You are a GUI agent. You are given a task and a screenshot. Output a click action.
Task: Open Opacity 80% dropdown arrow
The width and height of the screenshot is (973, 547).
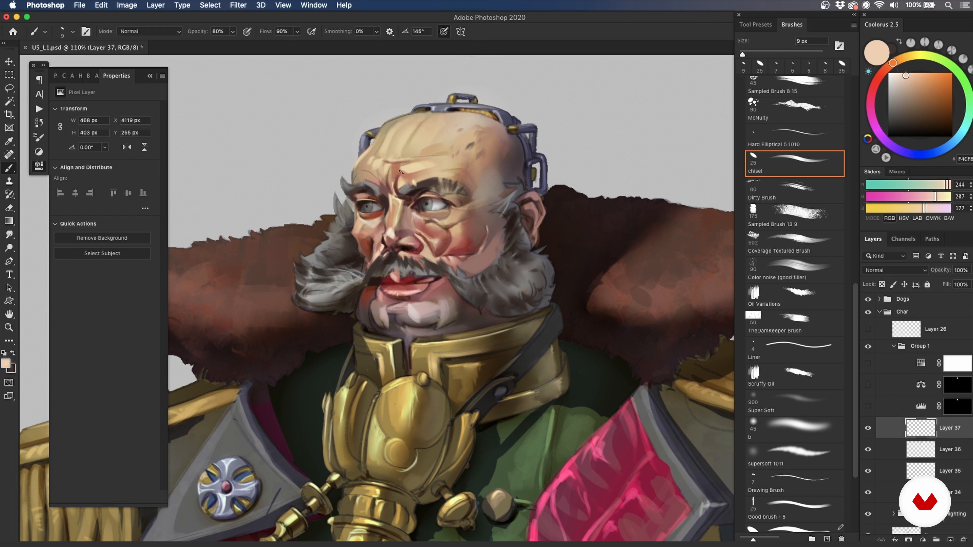233,32
